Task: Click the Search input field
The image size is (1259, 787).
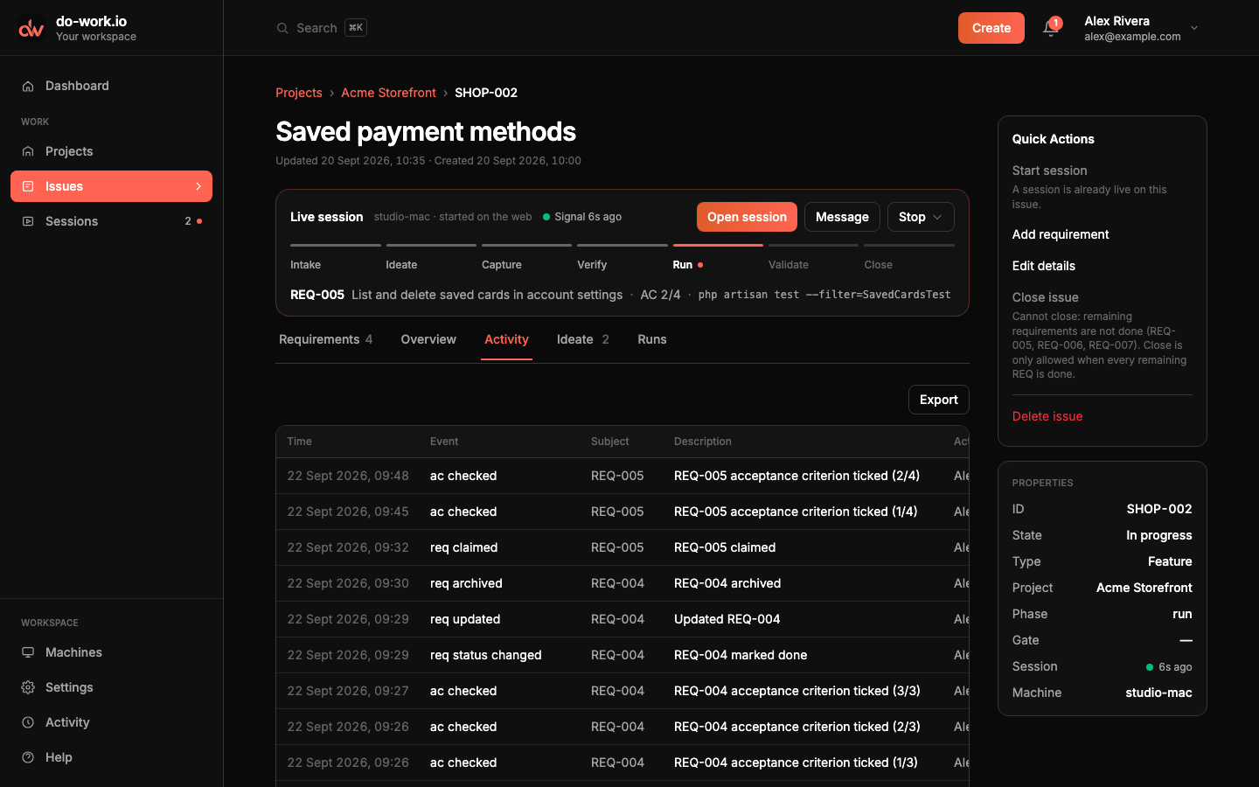Action: 322,28
